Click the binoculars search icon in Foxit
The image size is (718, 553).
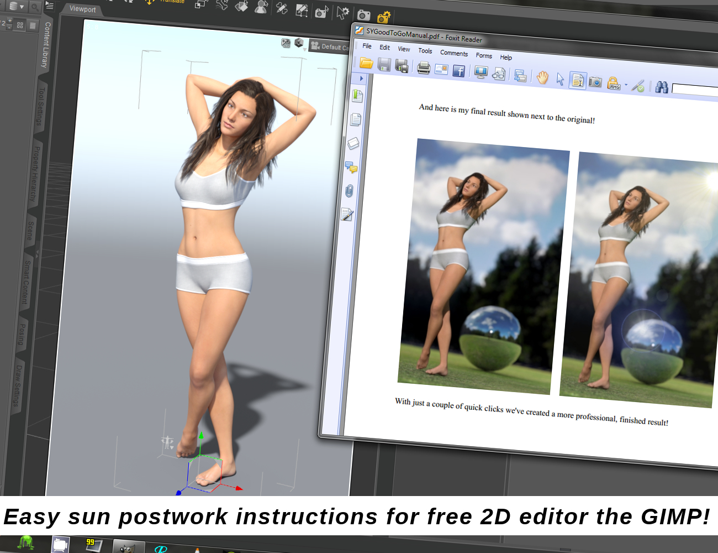point(662,87)
